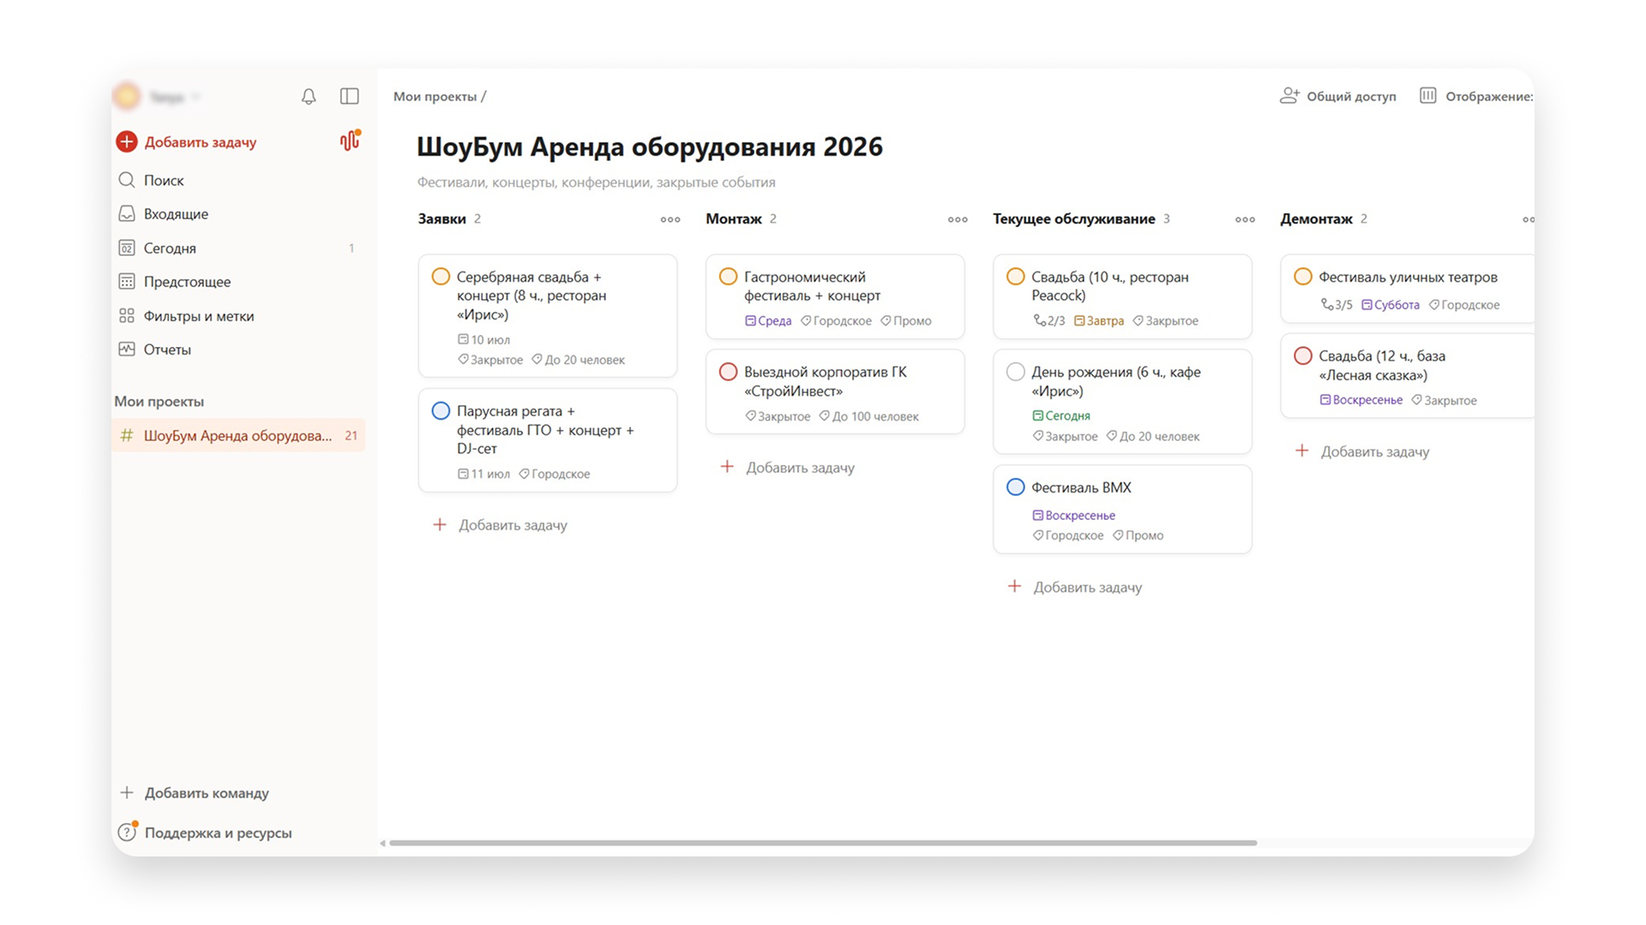The height and width of the screenshot is (925, 1646).
Task: Click plus icon under Текущее обслуживание column
Action: click(1014, 587)
